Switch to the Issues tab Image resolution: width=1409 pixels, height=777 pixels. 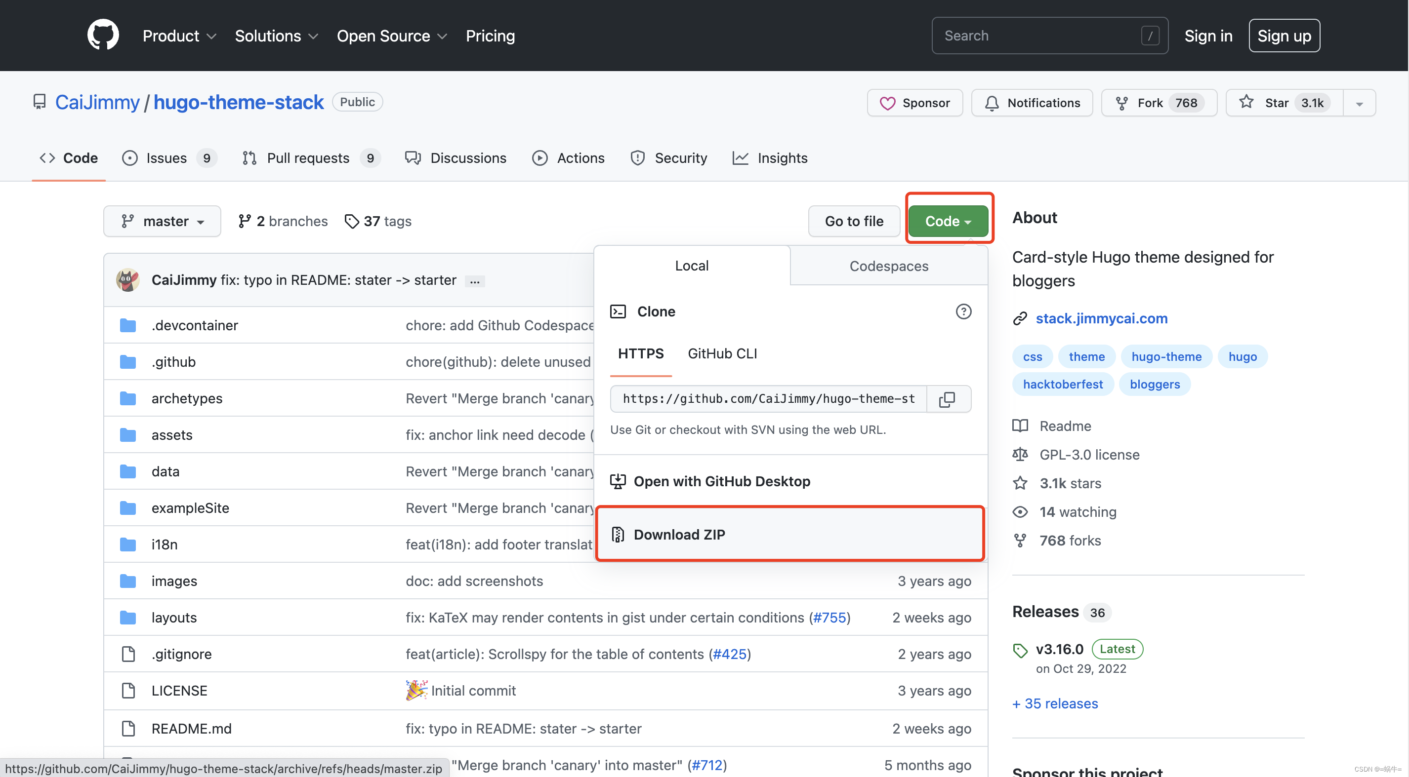pyautogui.click(x=169, y=158)
